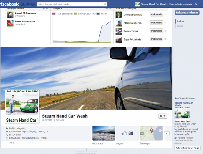The image size is (203, 154).
Task: Click the thumbs-up 88 likes tile
Action: pyautogui.click(x=128, y=133)
